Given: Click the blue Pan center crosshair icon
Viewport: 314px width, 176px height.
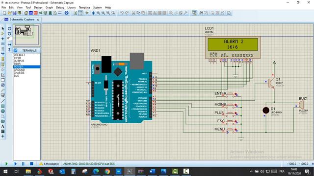Looking at the screenshot, I should [93, 13].
